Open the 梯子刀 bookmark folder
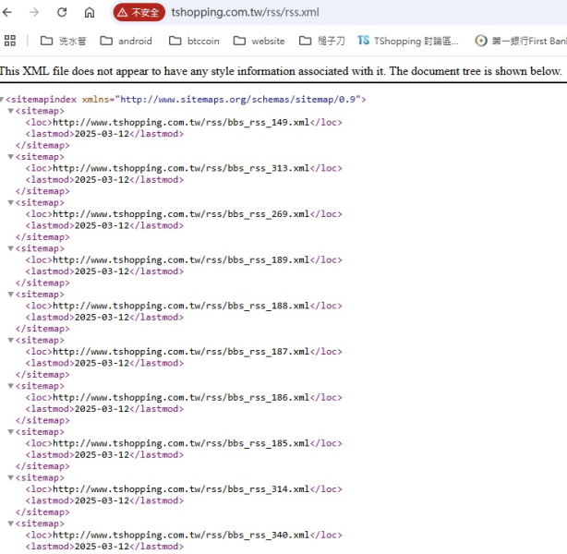The height and width of the screenshot is (554, 567). coord(321,41)
